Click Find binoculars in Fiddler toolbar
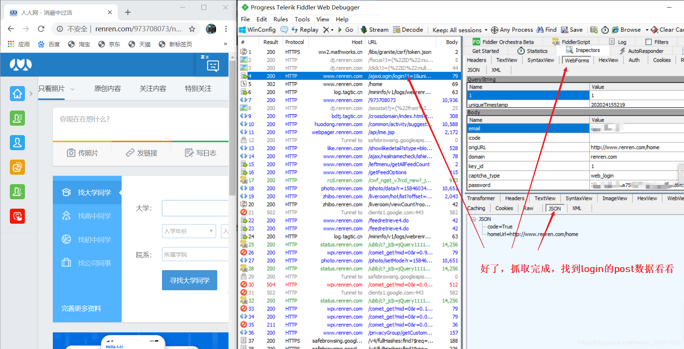Viewport: 684px width, 349px height. click(x=547, y=30)
